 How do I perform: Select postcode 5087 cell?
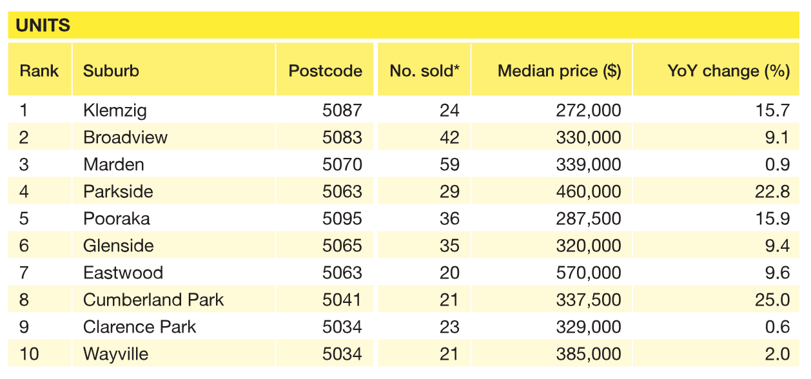(x=342, y=111)
